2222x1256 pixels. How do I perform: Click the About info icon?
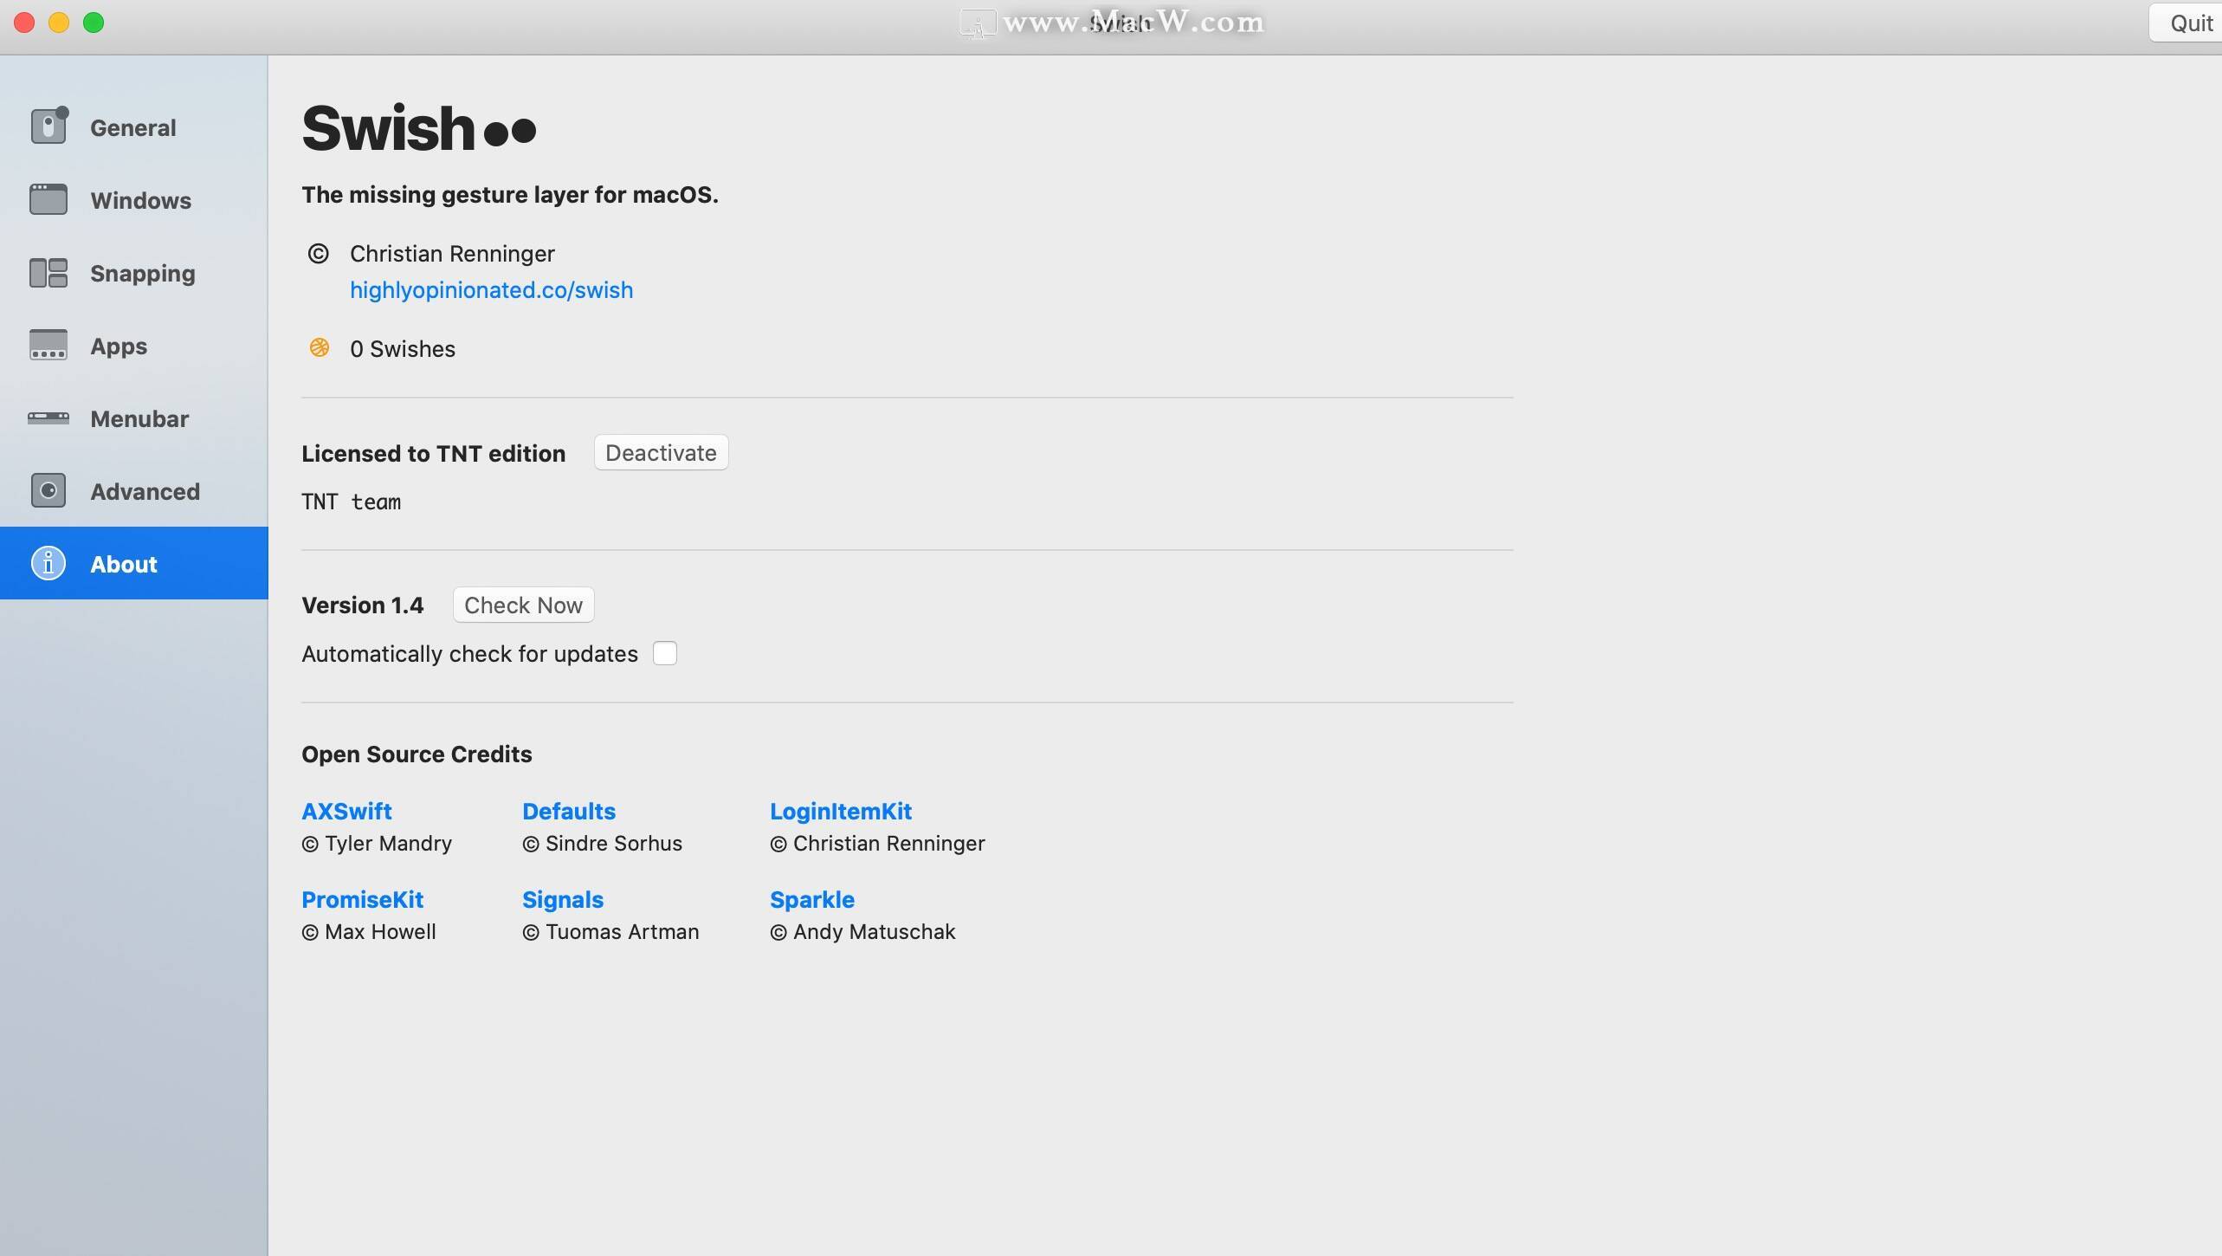pos(48,563)
